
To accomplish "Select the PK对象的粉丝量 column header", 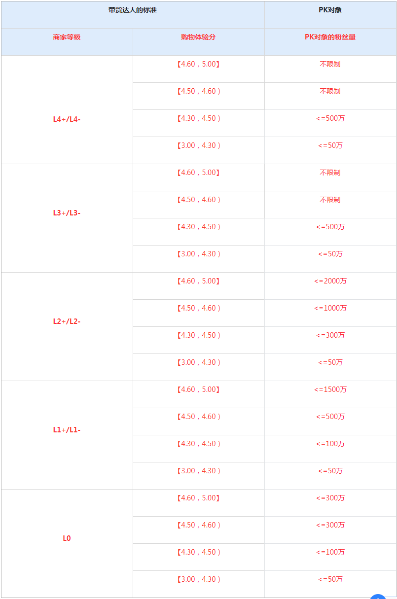I will pyautogui.click(x=330, y=37).
